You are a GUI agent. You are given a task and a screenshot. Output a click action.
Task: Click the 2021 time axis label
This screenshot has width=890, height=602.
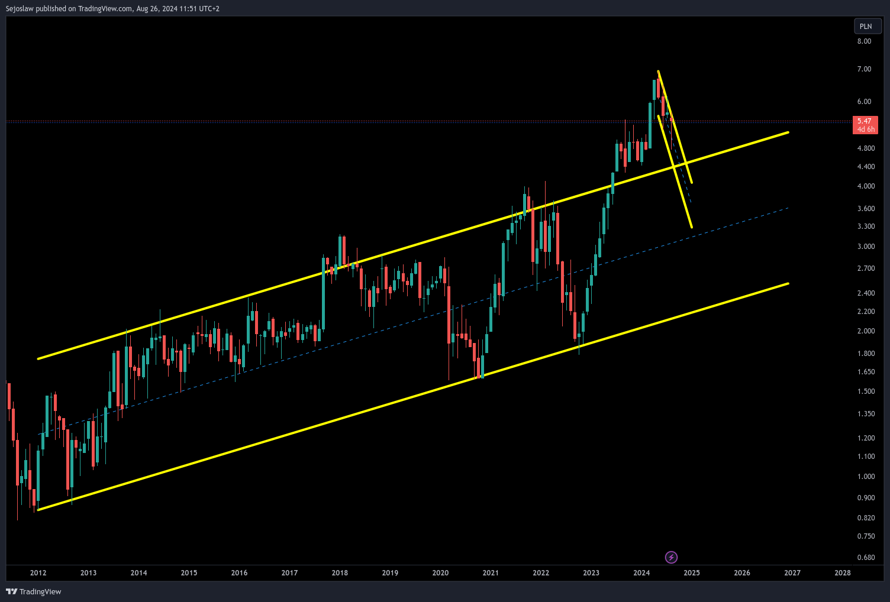[491, 573]
